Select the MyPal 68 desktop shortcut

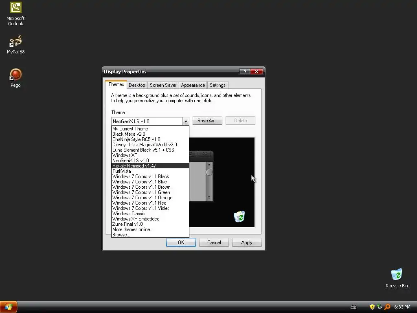pyautogui.click(x=15, y=45)
